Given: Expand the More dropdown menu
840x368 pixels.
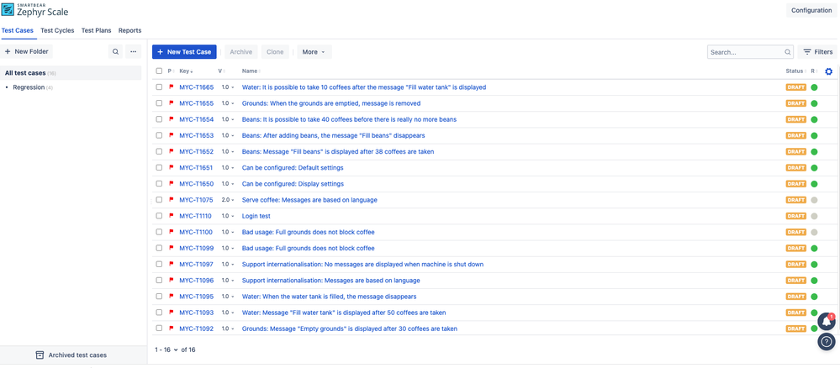Looking at the screenshot, I should [314, 52].
